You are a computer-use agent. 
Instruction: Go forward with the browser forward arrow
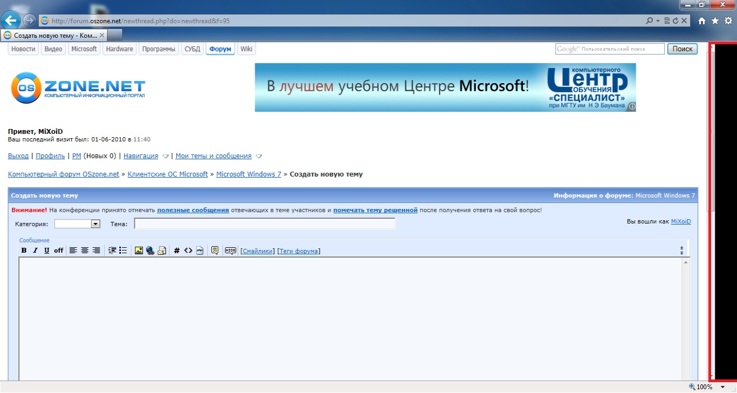30,21
